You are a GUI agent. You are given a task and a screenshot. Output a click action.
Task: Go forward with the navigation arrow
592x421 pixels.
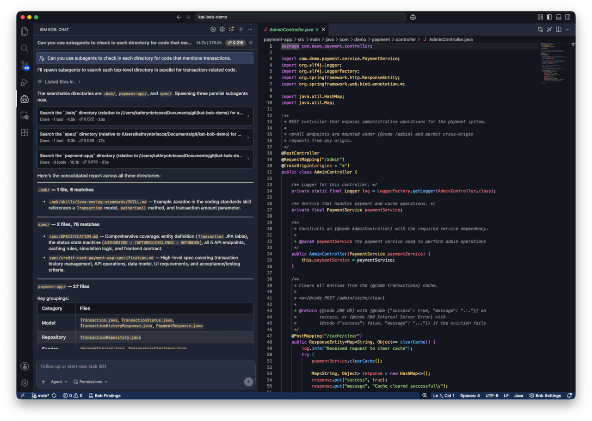[188, 17]
